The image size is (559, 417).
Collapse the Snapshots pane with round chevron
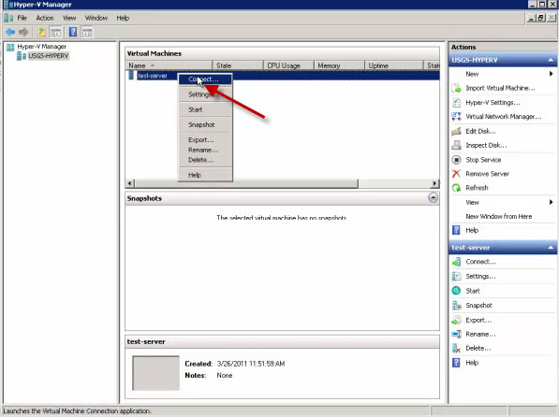(x=433, y=197)
